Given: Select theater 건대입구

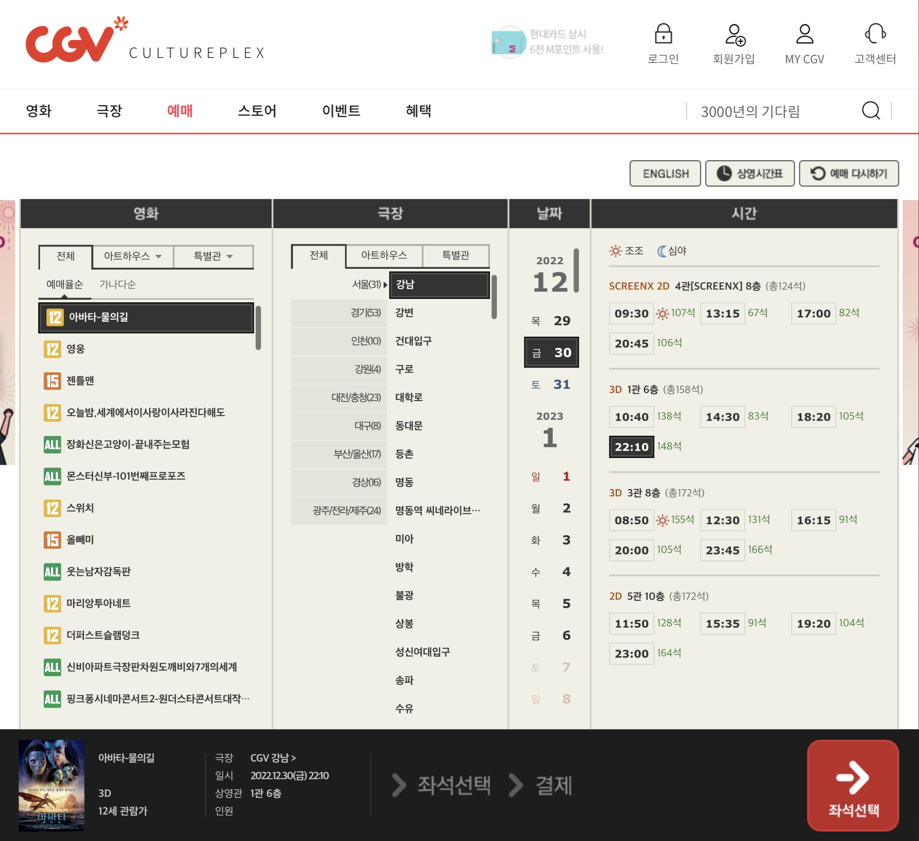Looking at the screenshot, I should point(439,341).
